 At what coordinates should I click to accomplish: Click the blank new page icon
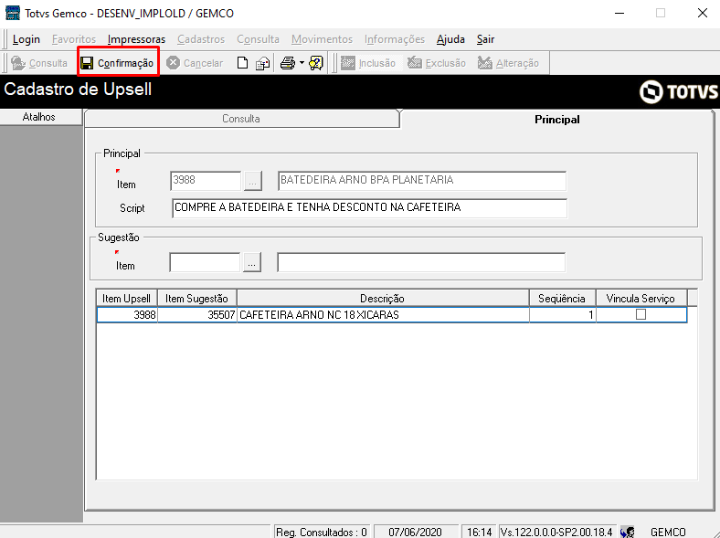point(242,63)
